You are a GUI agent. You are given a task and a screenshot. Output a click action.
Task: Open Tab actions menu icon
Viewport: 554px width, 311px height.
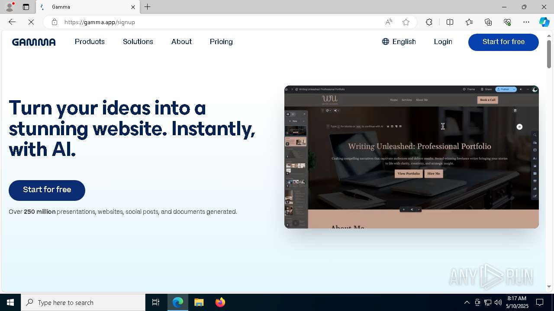tap(26, 7)
